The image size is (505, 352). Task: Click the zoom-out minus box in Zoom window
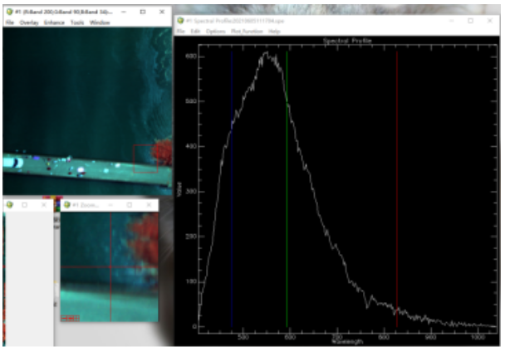(64, 318)
